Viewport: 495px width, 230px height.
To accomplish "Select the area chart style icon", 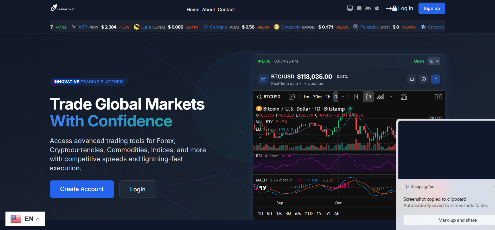I will coord(380,97).
